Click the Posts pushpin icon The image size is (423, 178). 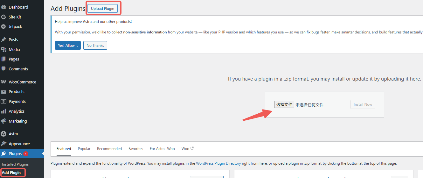click(x=4, y=40)
